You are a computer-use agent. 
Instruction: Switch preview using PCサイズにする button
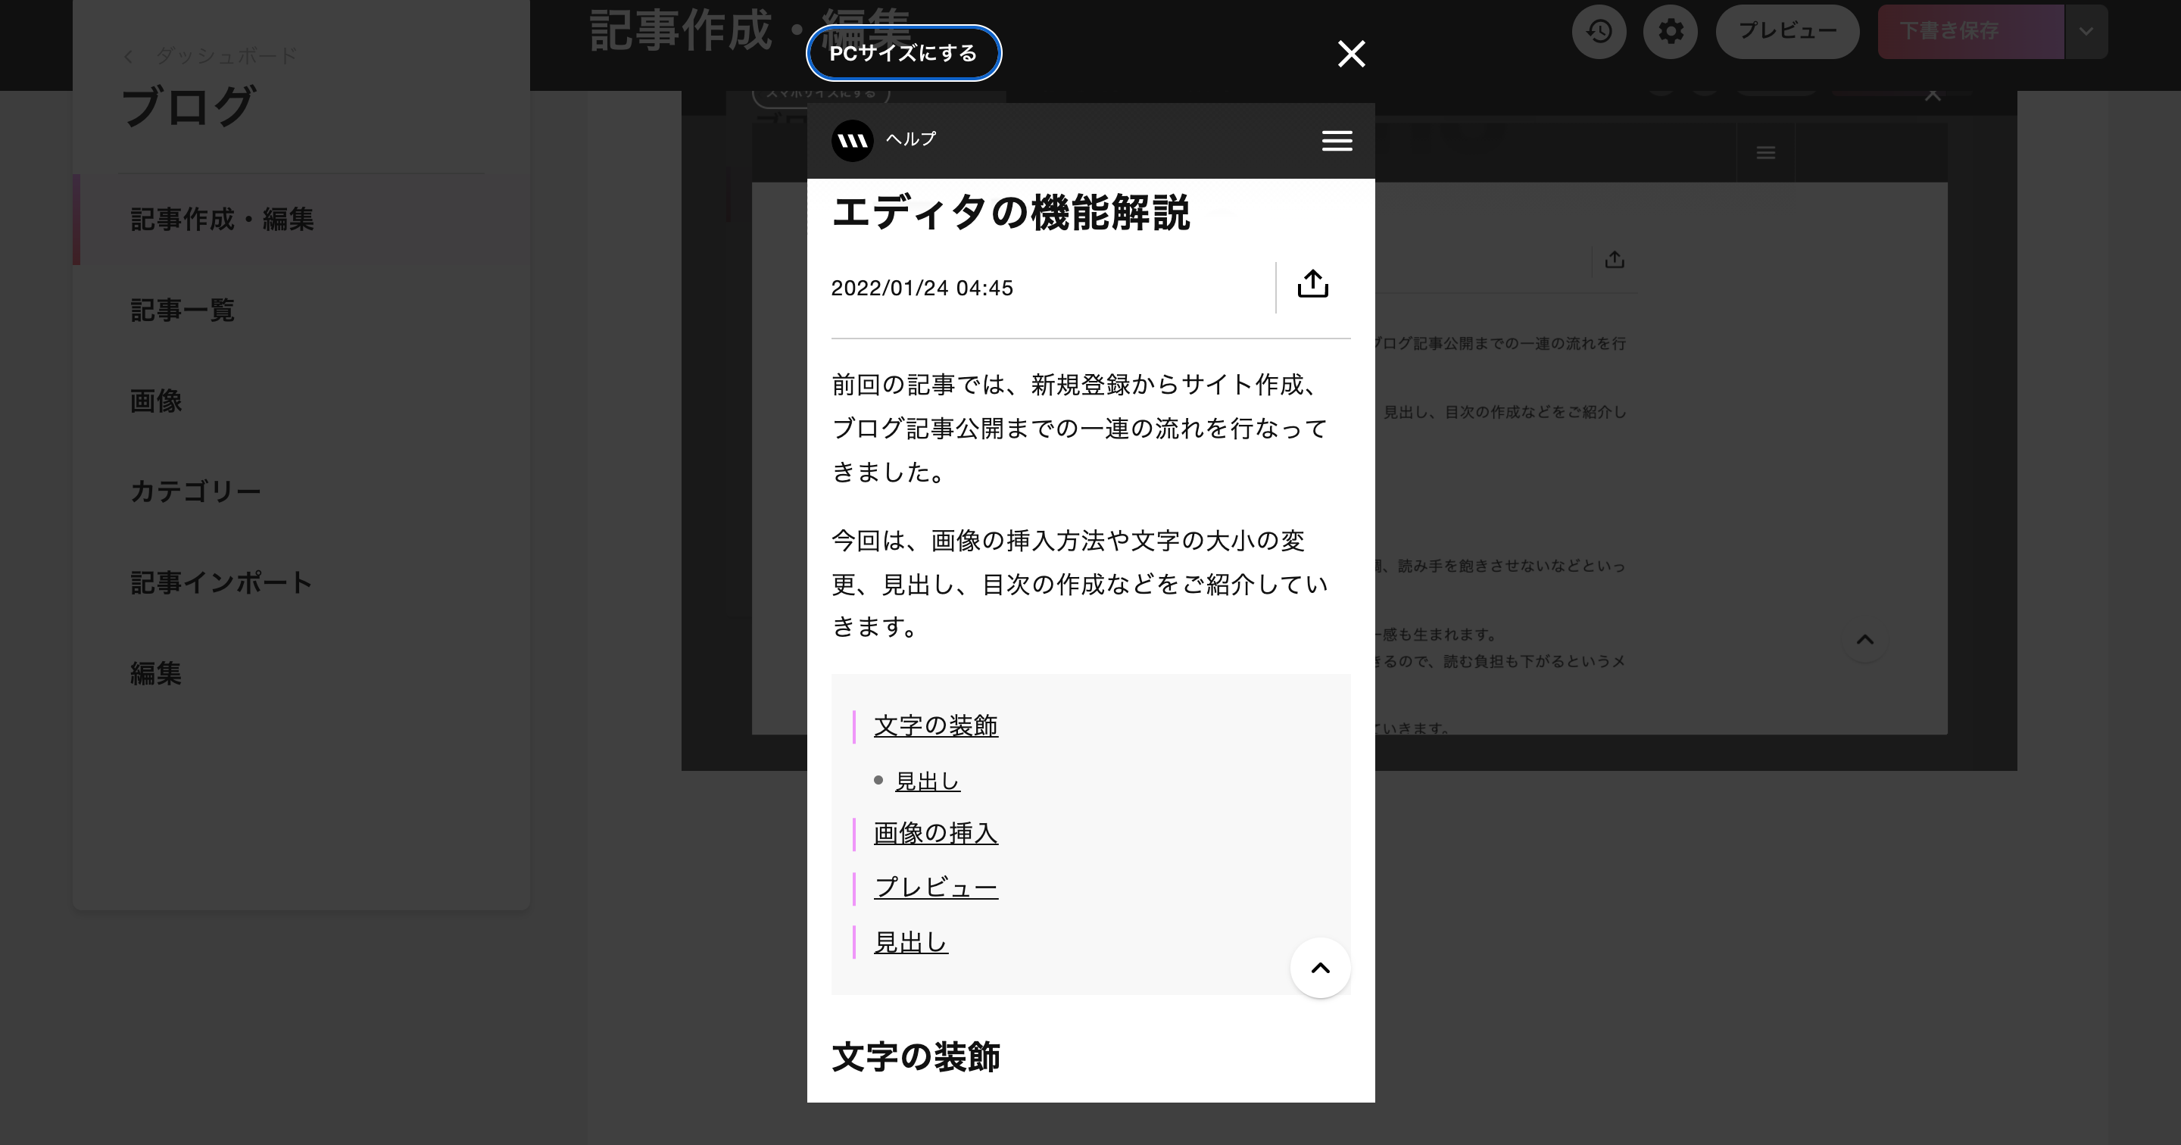click(x=903, y=53)
